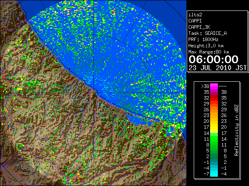This screenshot has width=249, height=186.
Task: Click the cyan legend band at -7 to -4 dBZ
Action: pos(214,174)
